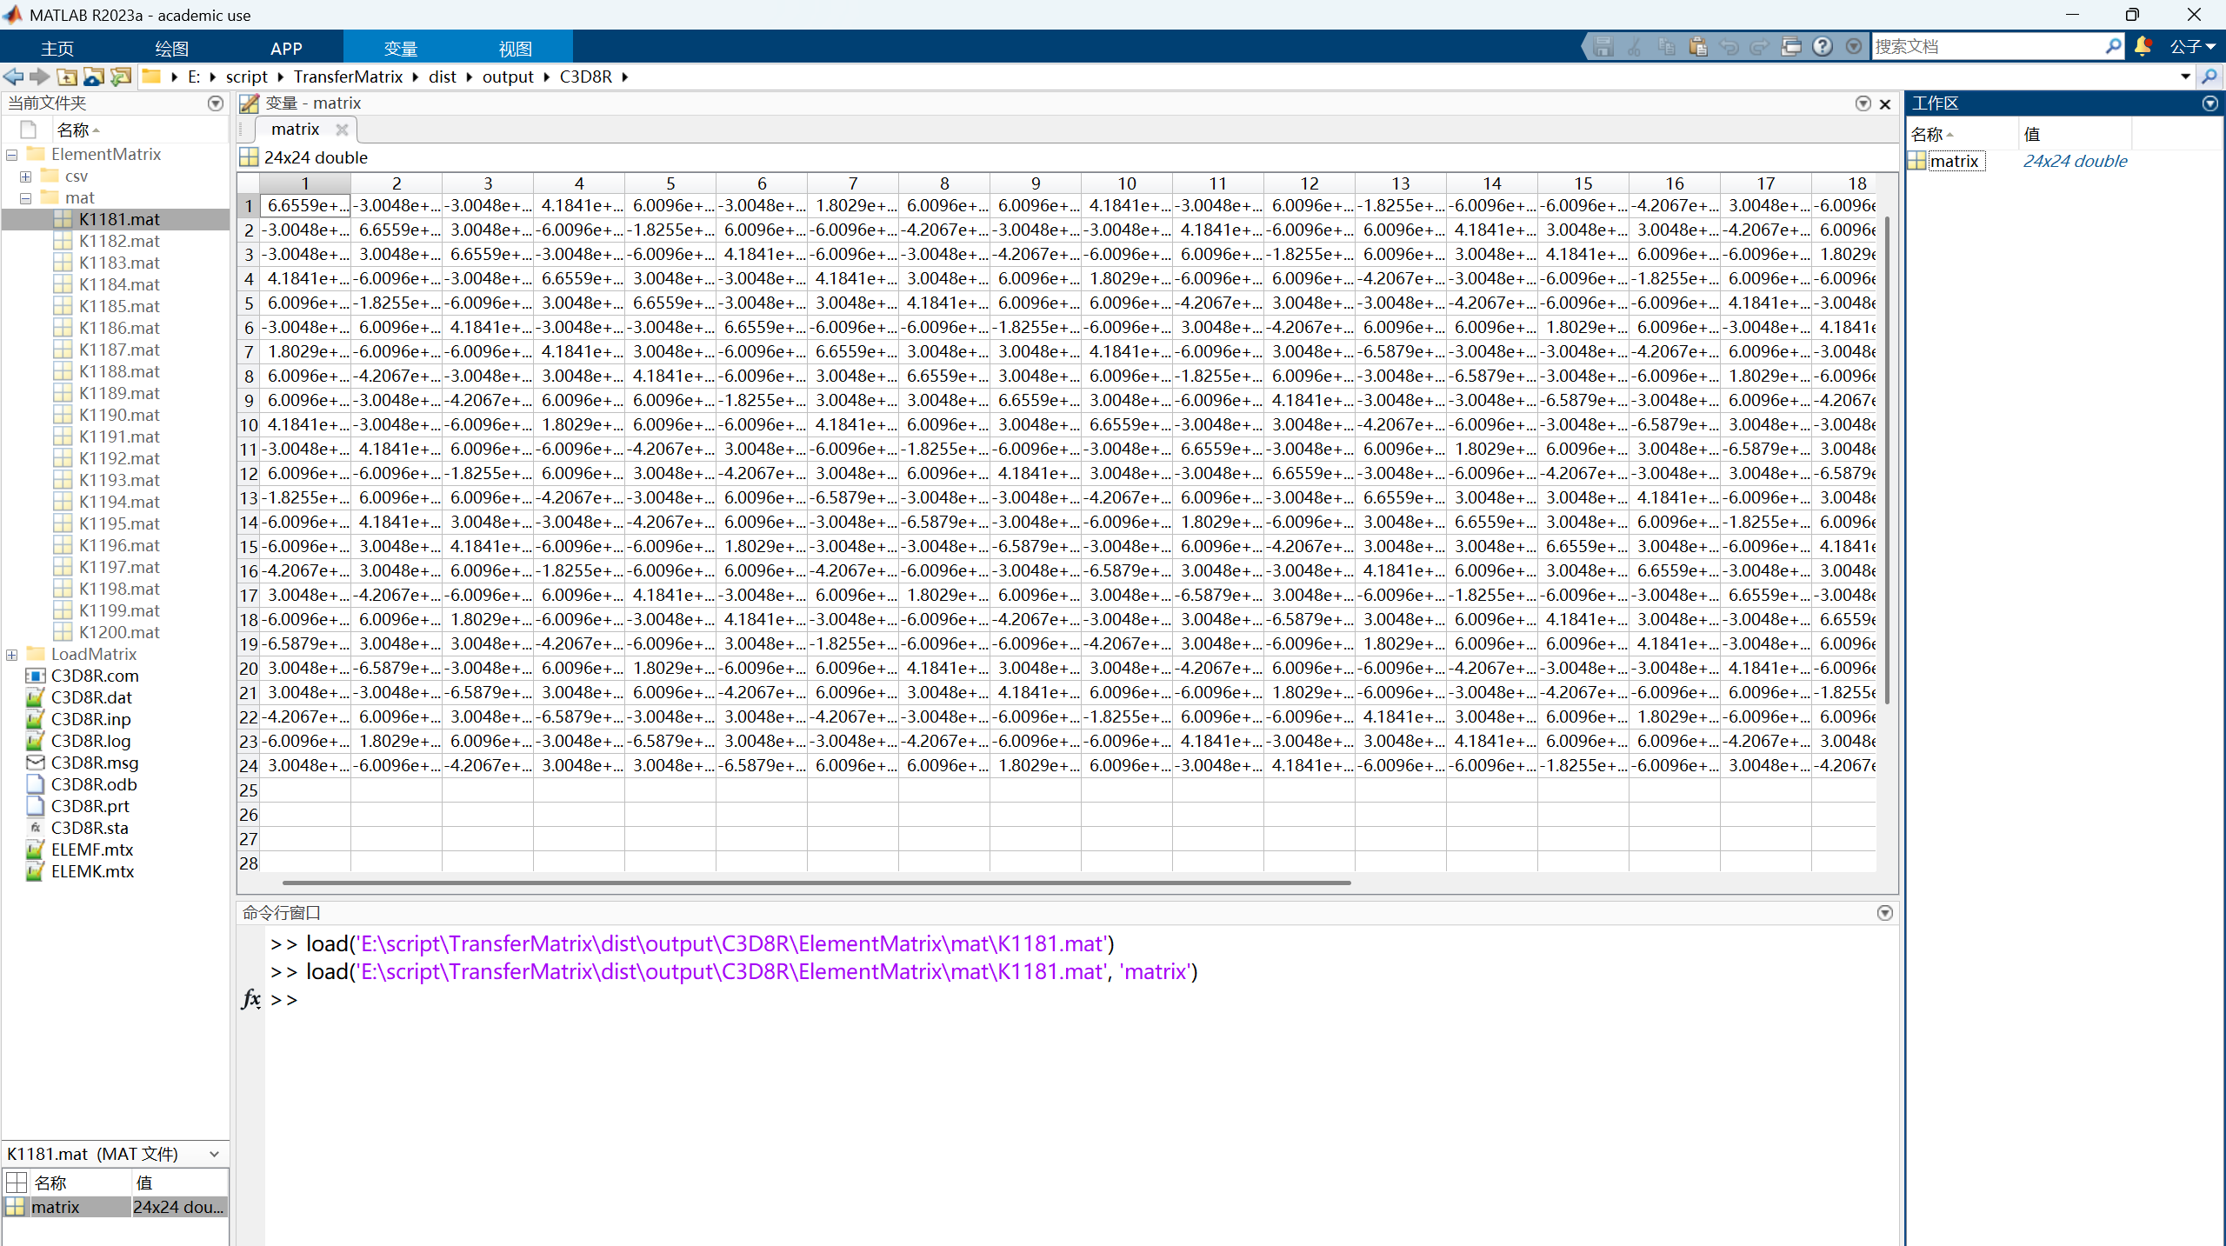
Task: Click column header 10 in matrix table
Action: [x=1127, y=183]
